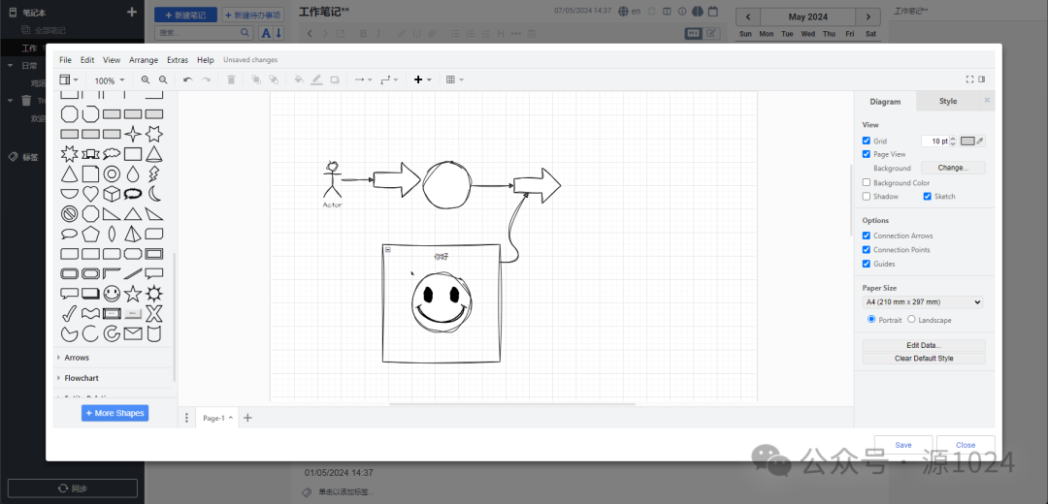Click the delete trash icon in toolbar
This screenshot has height=504, width=1048.
tap(231, 79)
